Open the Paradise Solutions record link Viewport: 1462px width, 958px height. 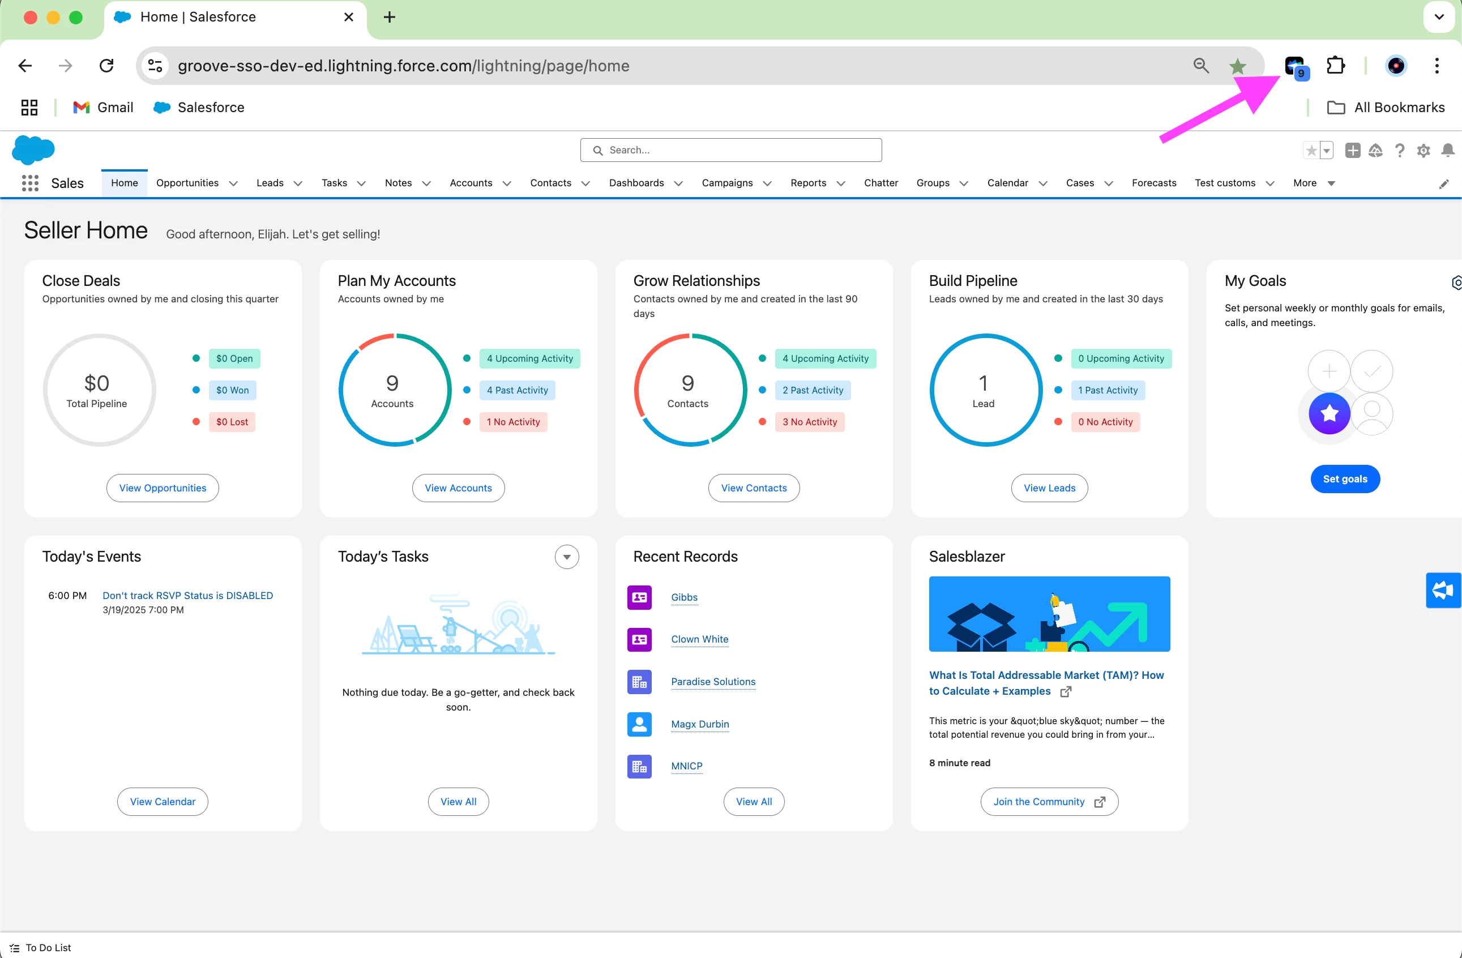click(x=712, y=682)
